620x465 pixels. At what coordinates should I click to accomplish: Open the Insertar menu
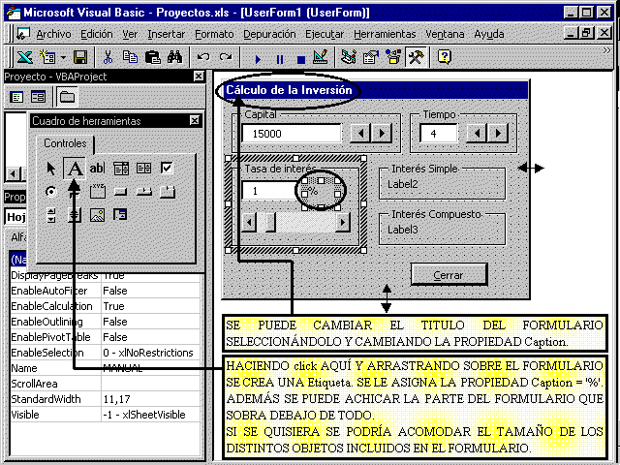pyautogui.click(x=166, y=35)
